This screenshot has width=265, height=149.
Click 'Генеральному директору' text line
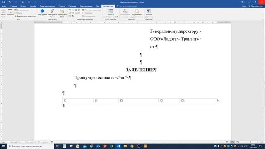[x=174, y=31]
